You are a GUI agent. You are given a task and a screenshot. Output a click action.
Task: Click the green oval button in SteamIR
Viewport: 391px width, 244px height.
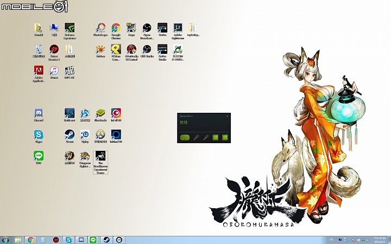[185, 137]
